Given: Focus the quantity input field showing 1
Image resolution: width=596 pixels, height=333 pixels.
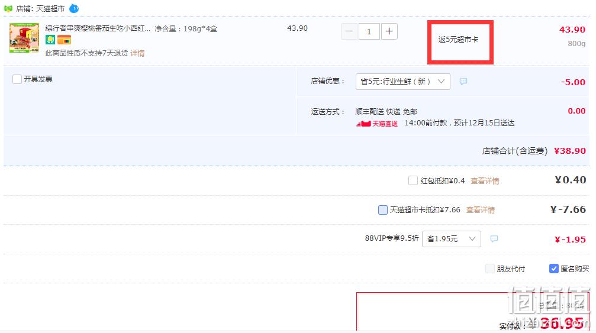Looking at the screenshot, I should (x=369, y=31).
